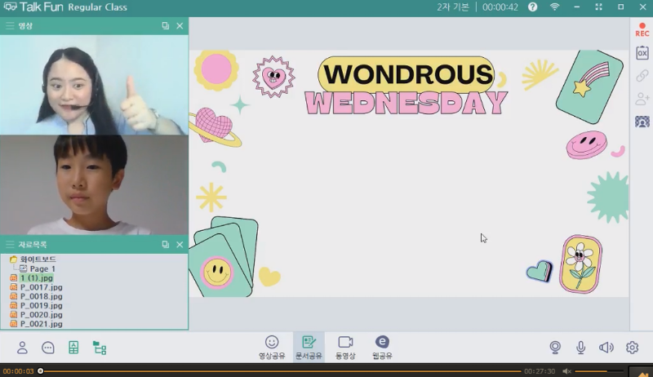Image resolution: width=653 pixels, height=377 pixels.
Task: Open the chat bubble icon
Action: [x=48, y=348]
